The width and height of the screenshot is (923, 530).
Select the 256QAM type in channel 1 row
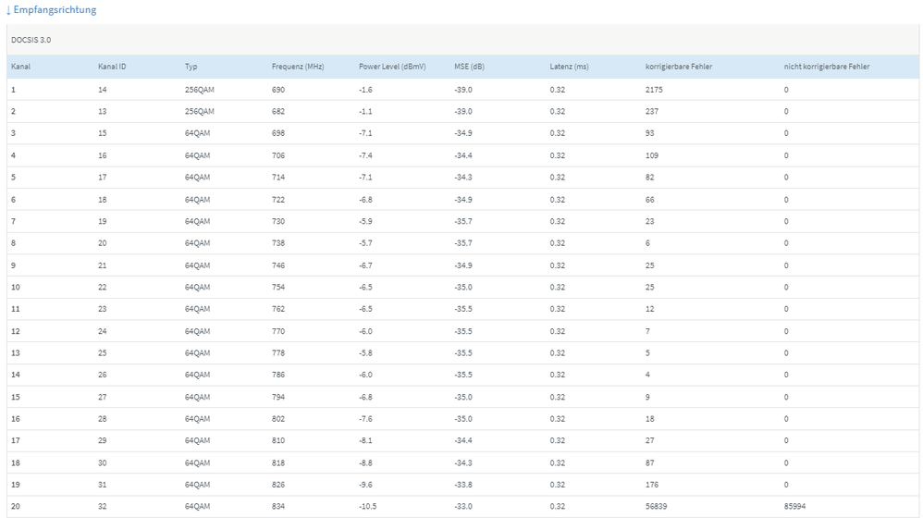point(199,90)
